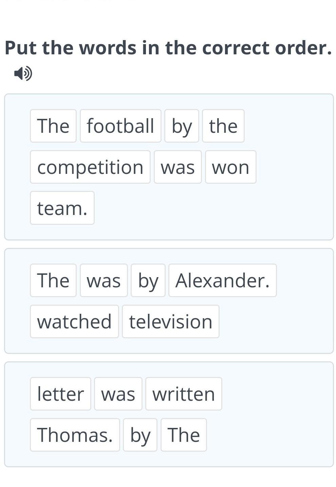Pick the "competition" word tile
336x487 pixels.
90,167
